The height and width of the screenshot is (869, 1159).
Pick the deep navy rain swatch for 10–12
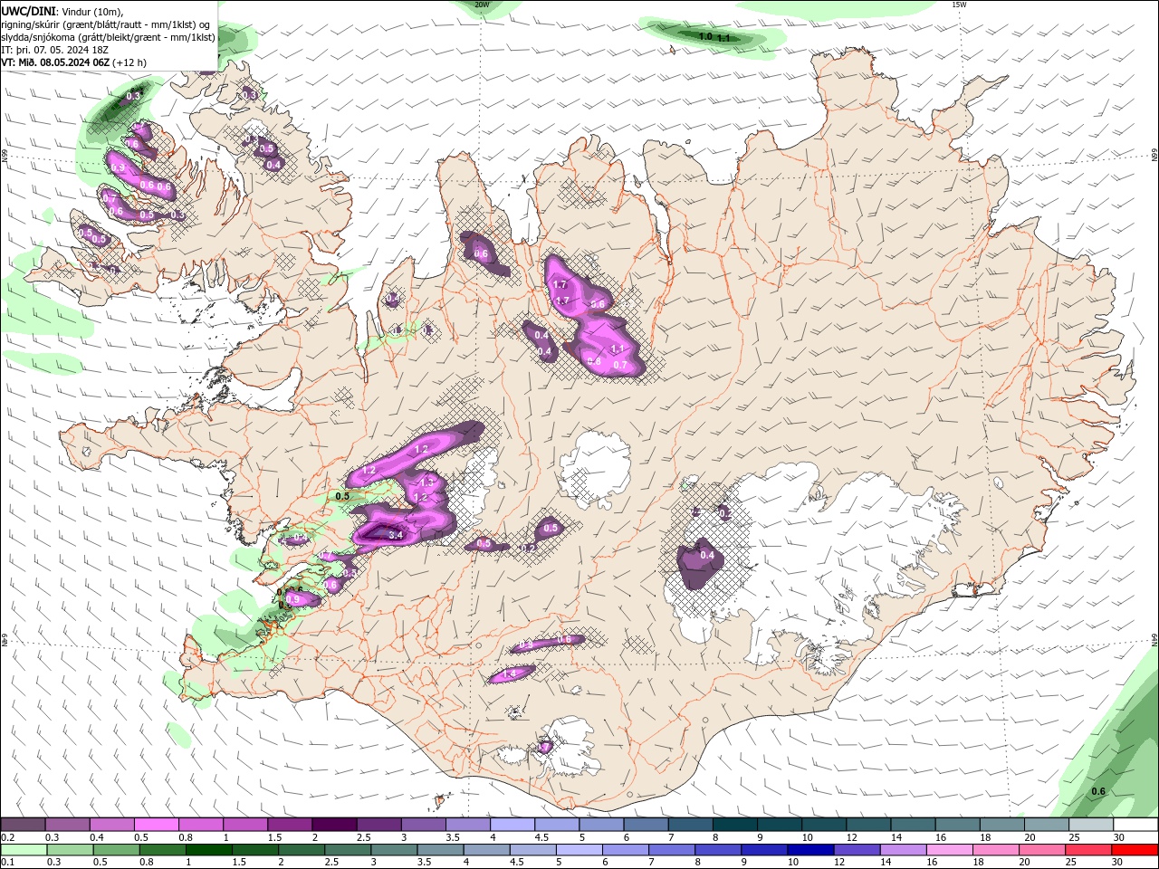(810, 850)
